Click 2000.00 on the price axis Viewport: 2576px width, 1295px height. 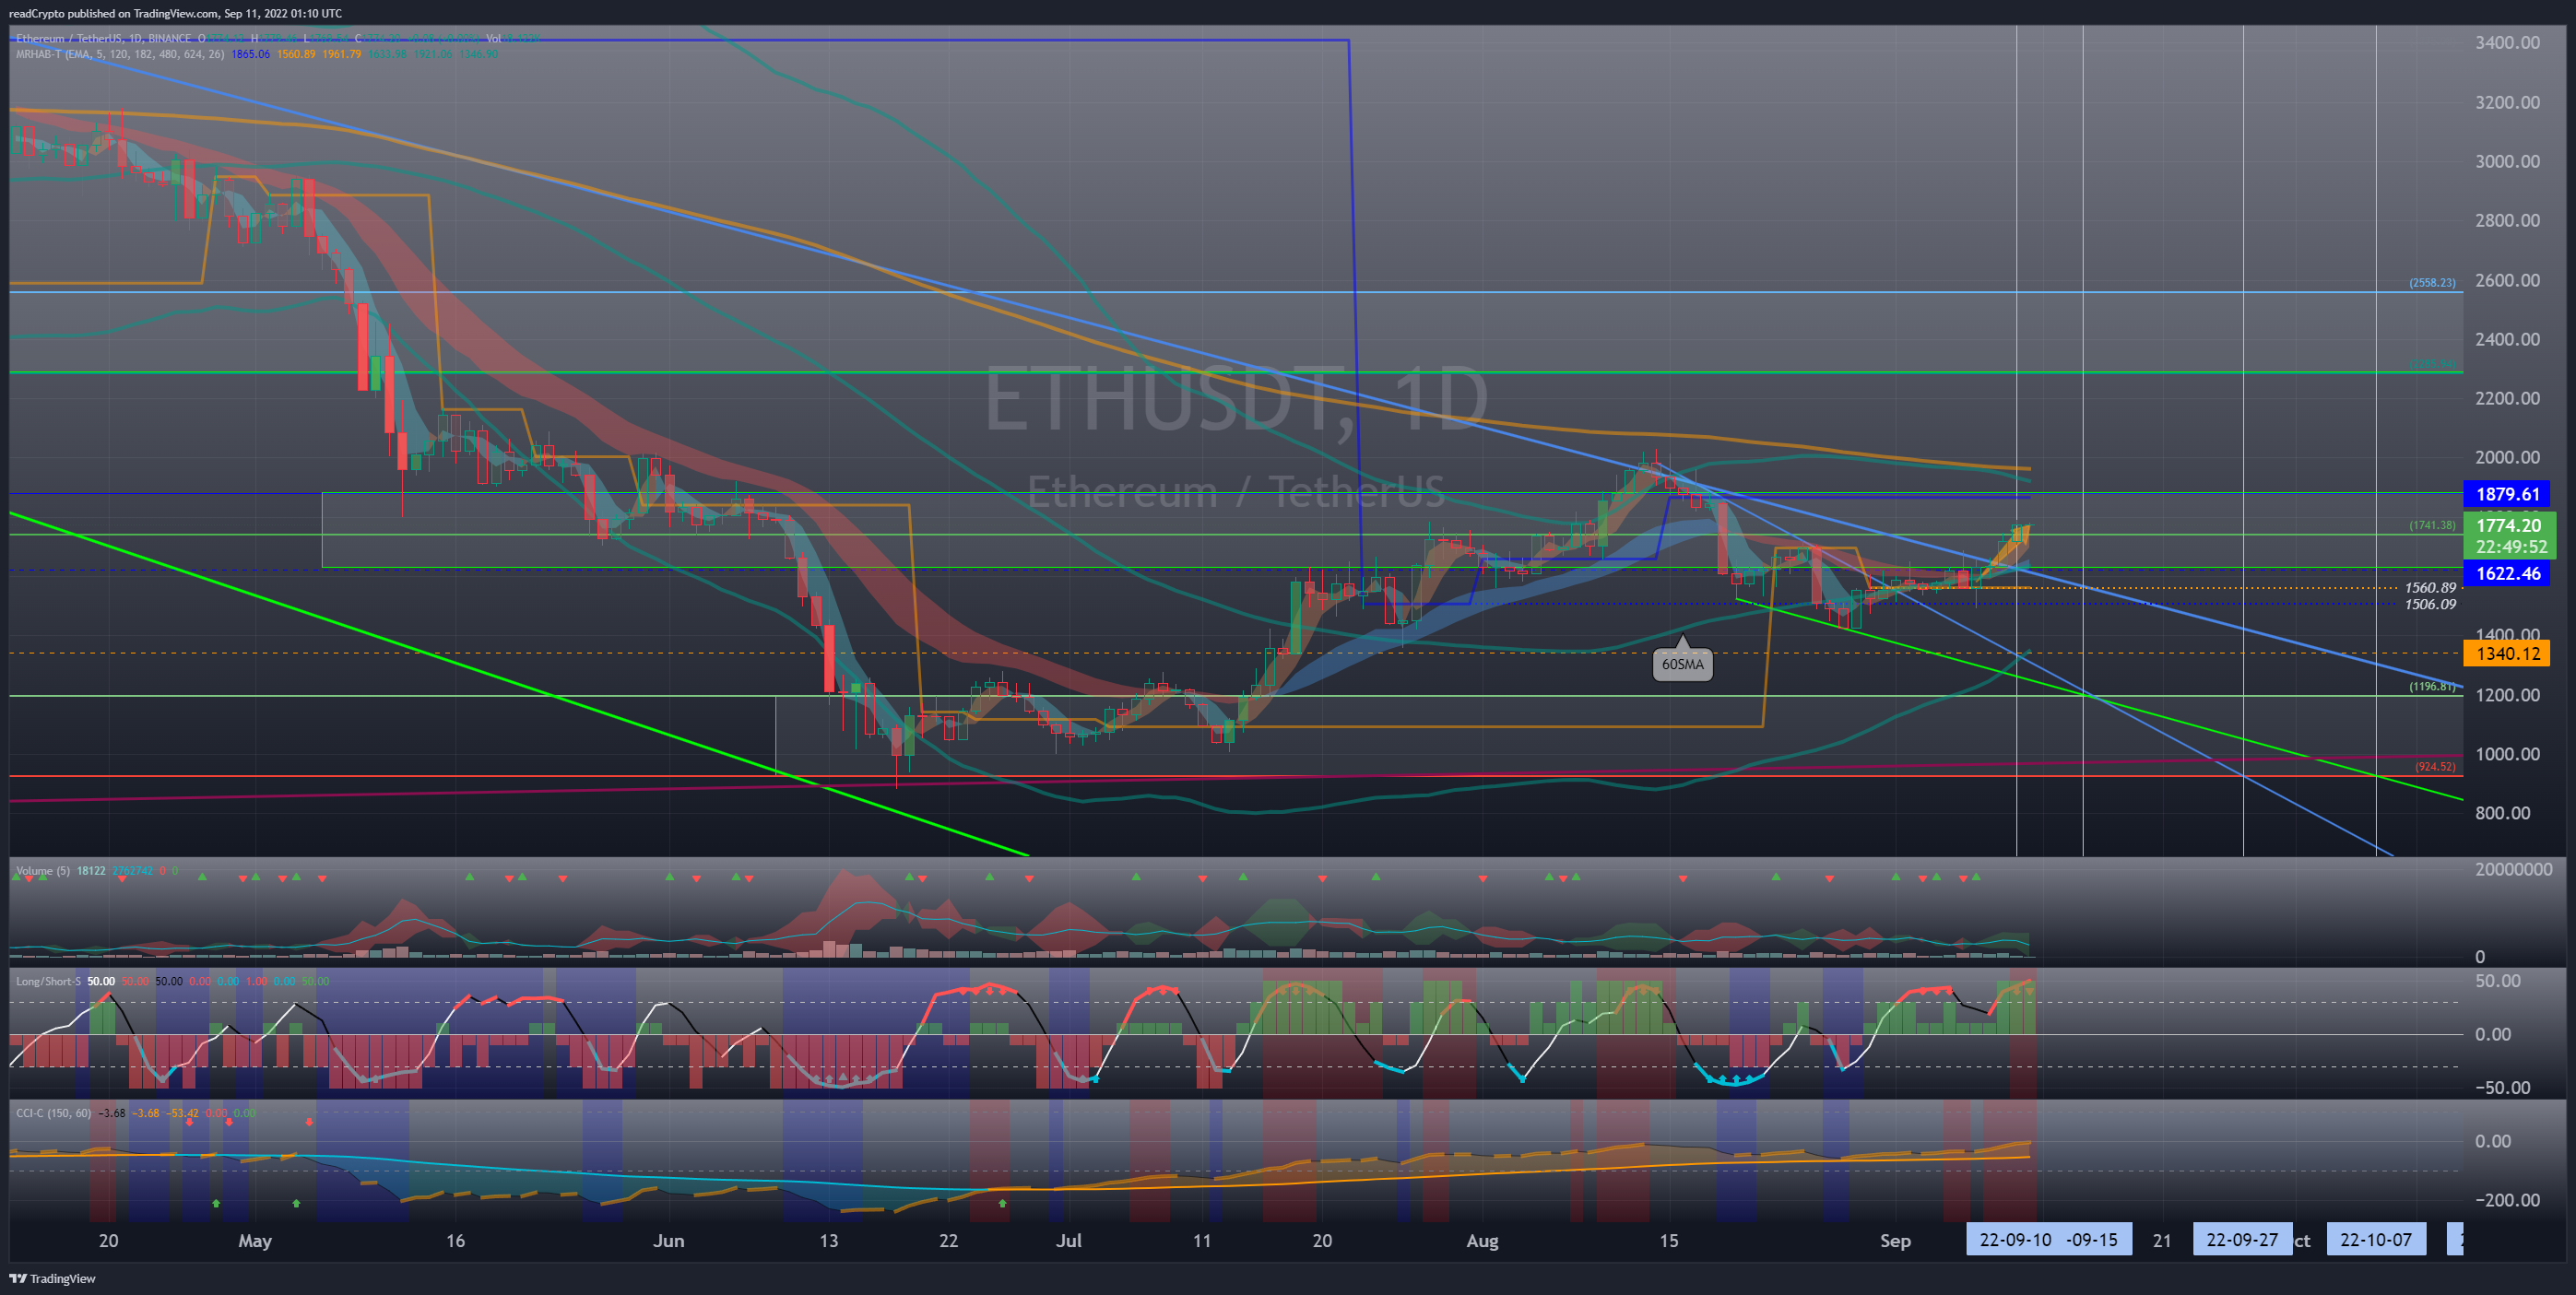pyautogui.click(x=2507, y=457)
